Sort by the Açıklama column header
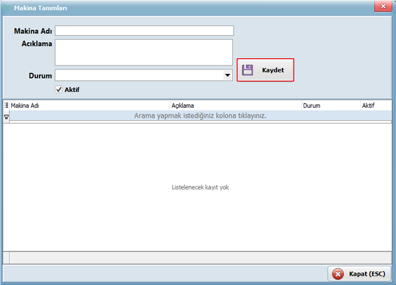 [234, 105]
